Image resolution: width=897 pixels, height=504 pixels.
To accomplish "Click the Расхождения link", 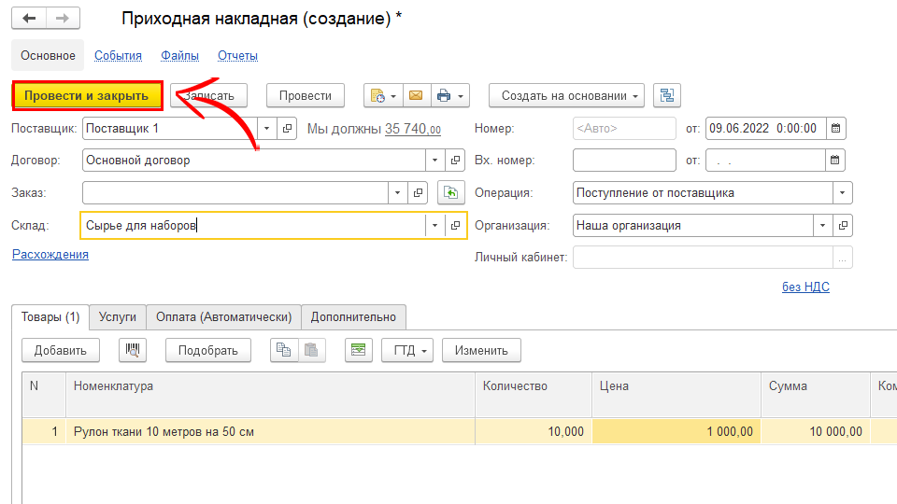I will [x=50, y=254].
